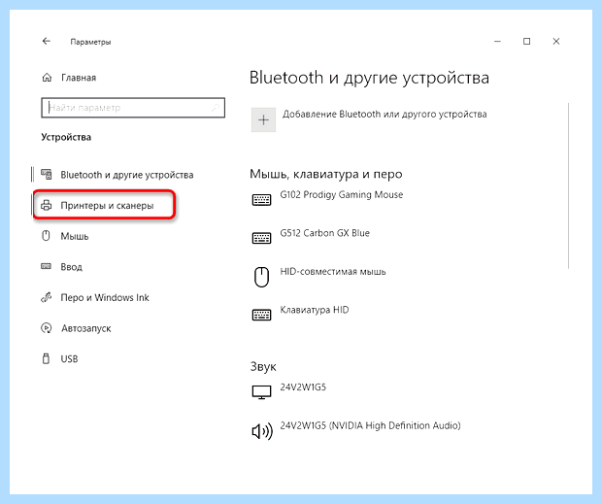This screenshot has width=602, height=504.
Task: Open Перо и Windows Ink page
Action: [105, 297]
